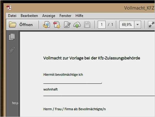The width and height of the screenshot is (155, 117).
Task: Open the Anzeige menu
Action: [49, 16]
